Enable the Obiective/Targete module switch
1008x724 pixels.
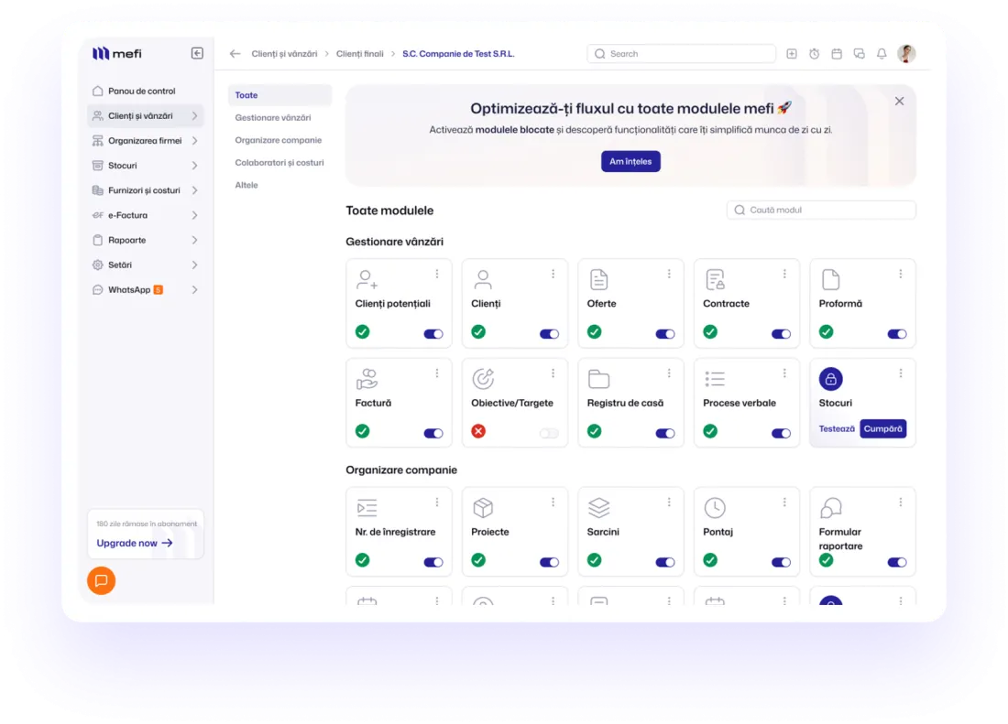(x=549, y=433)
